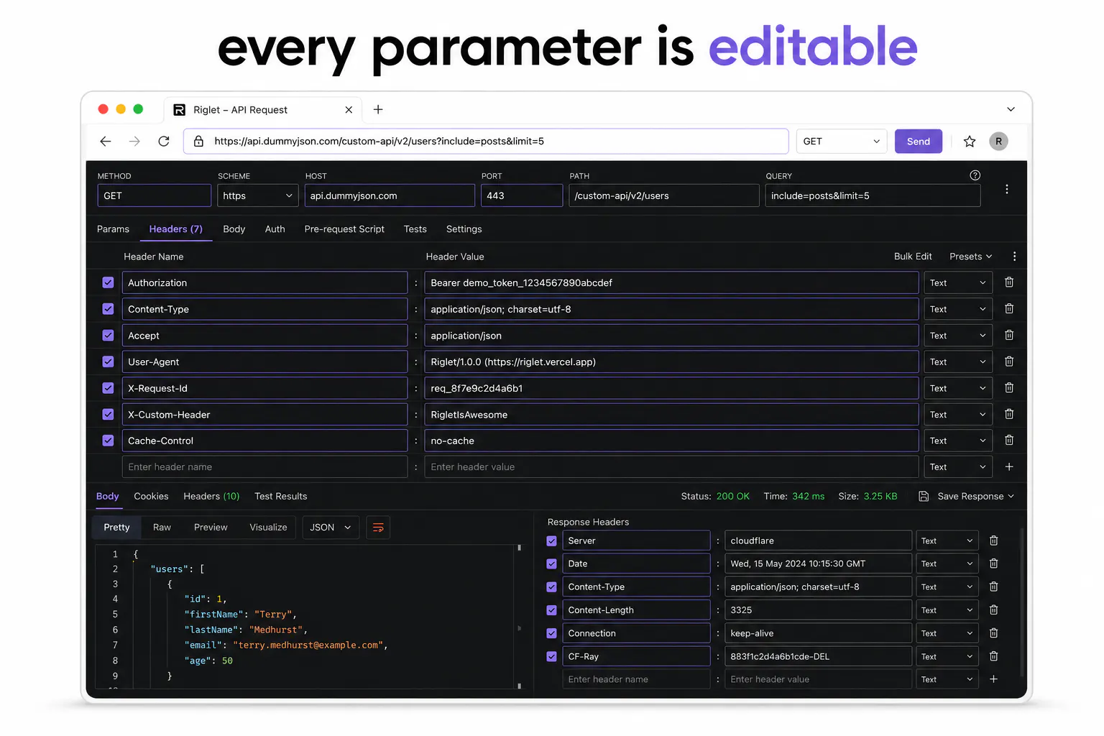Expand the browser tab list chevron
Screen dimensions: 1104x736
[1011, 109]
